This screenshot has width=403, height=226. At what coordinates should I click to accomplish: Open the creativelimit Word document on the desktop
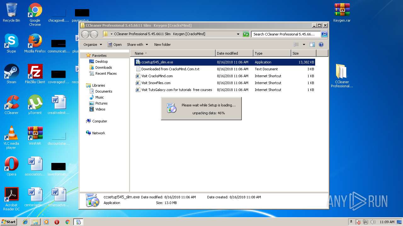(x=59, y=105)
